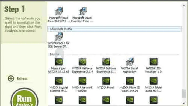188x106 pixels.
Task: Choose NVIDIA GeForce Experience 2.1.4 icon
Action: pos(82,62)
